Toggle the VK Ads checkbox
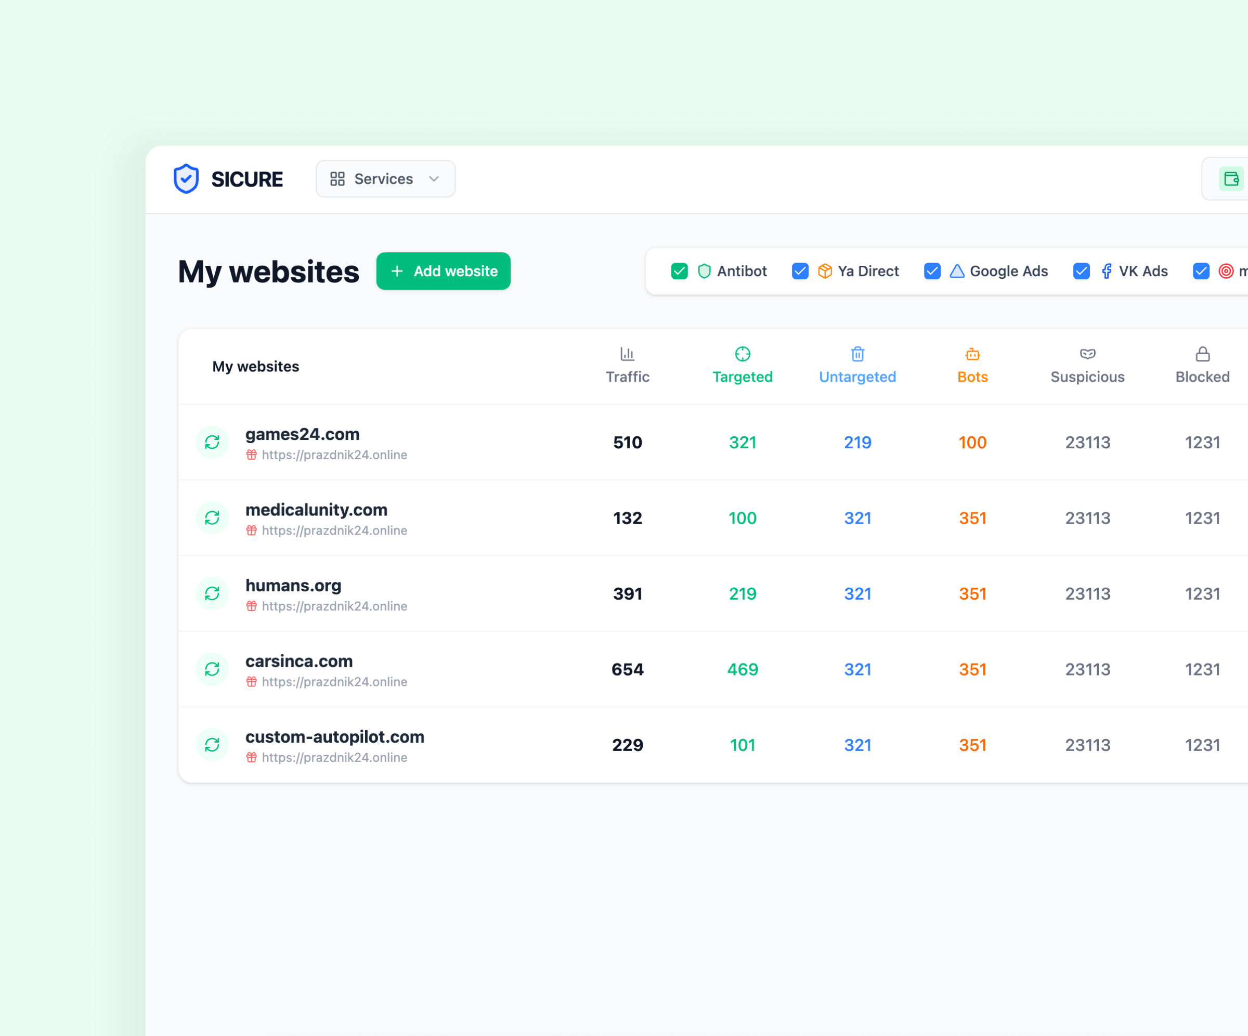This screenshot has height=1036, width=1248. (x=1081, y=271)
